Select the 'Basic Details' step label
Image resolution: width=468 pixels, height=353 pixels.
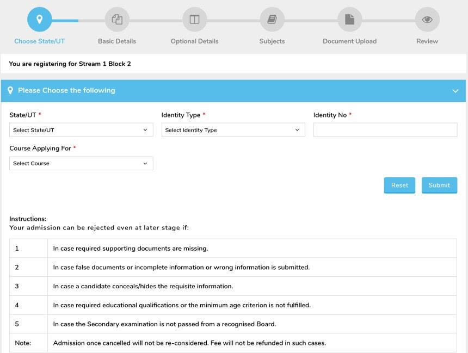pyautogui.click(x=117, y=41)
